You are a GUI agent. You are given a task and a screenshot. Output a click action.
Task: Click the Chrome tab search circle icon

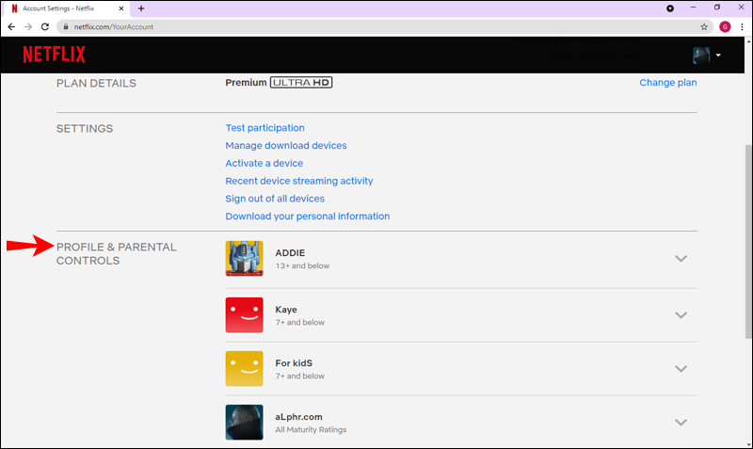pos(670,8)
